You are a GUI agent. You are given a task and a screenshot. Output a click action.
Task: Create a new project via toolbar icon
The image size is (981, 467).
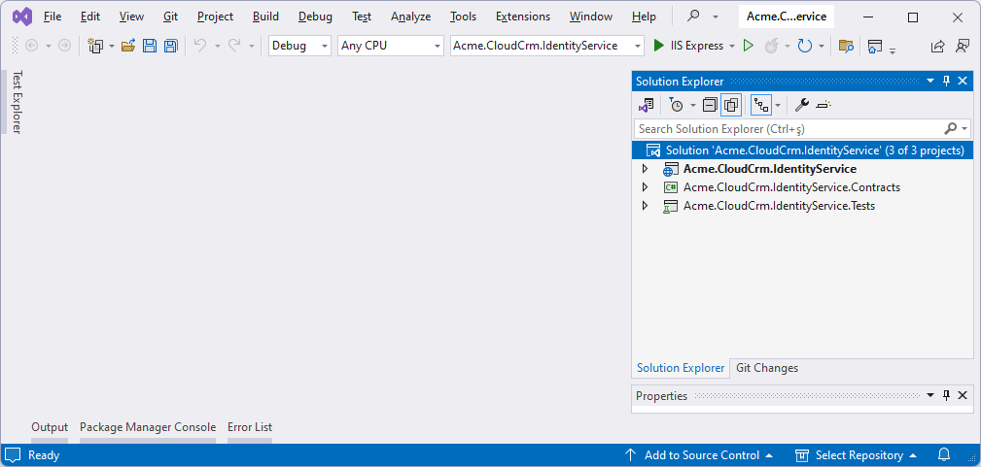95,46
